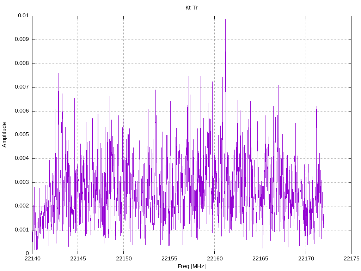Click the x-axis tick label 22170

click(306, 259)
